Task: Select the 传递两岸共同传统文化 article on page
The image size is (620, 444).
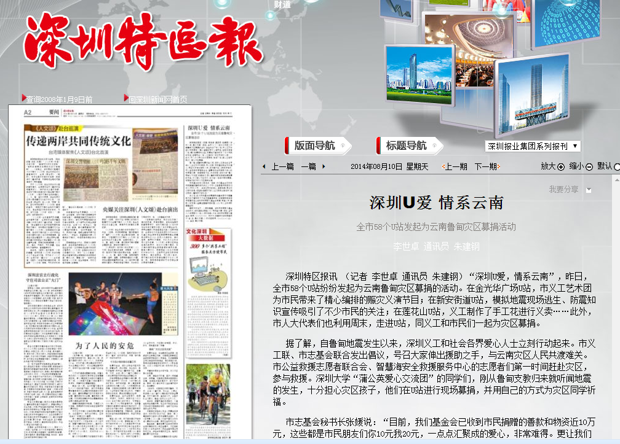Action: 78,141
